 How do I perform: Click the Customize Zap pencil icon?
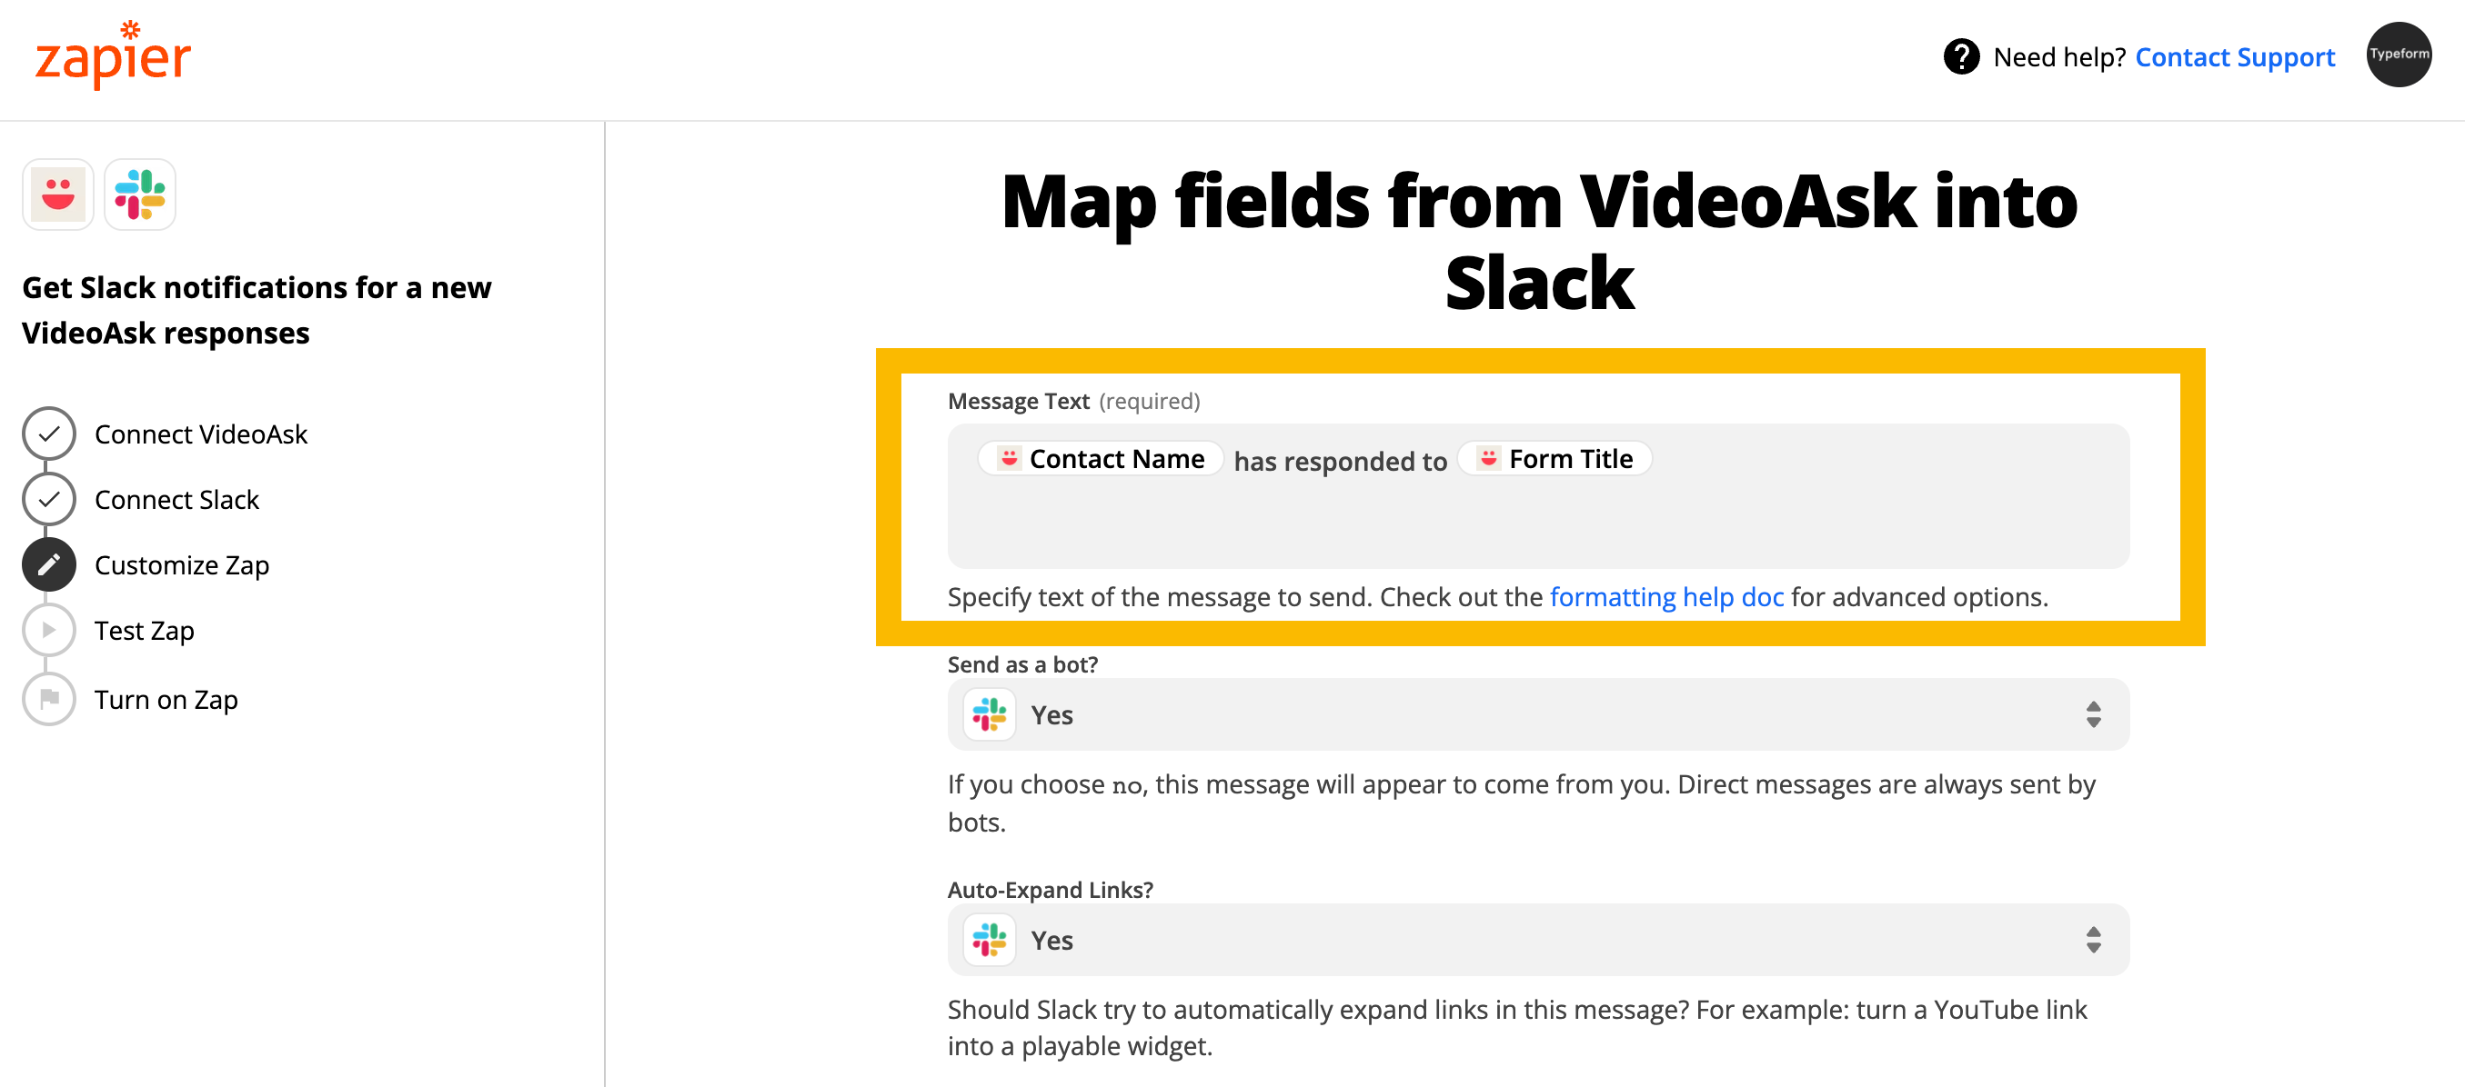click(x=49, y=564)
